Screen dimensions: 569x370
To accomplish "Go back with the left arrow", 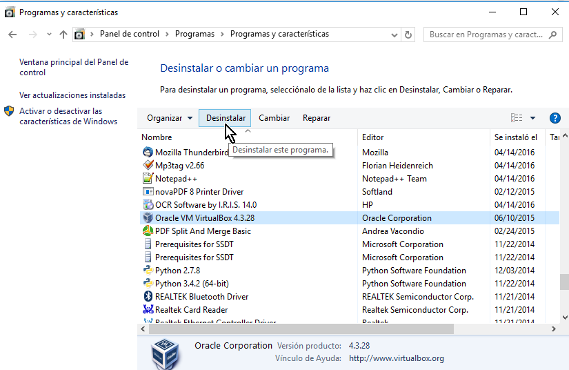I will [x=12, y=35].
